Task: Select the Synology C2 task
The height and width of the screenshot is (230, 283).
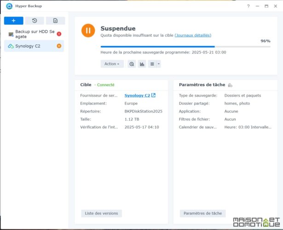Action: pyautogui.click(x=34, y=46)
